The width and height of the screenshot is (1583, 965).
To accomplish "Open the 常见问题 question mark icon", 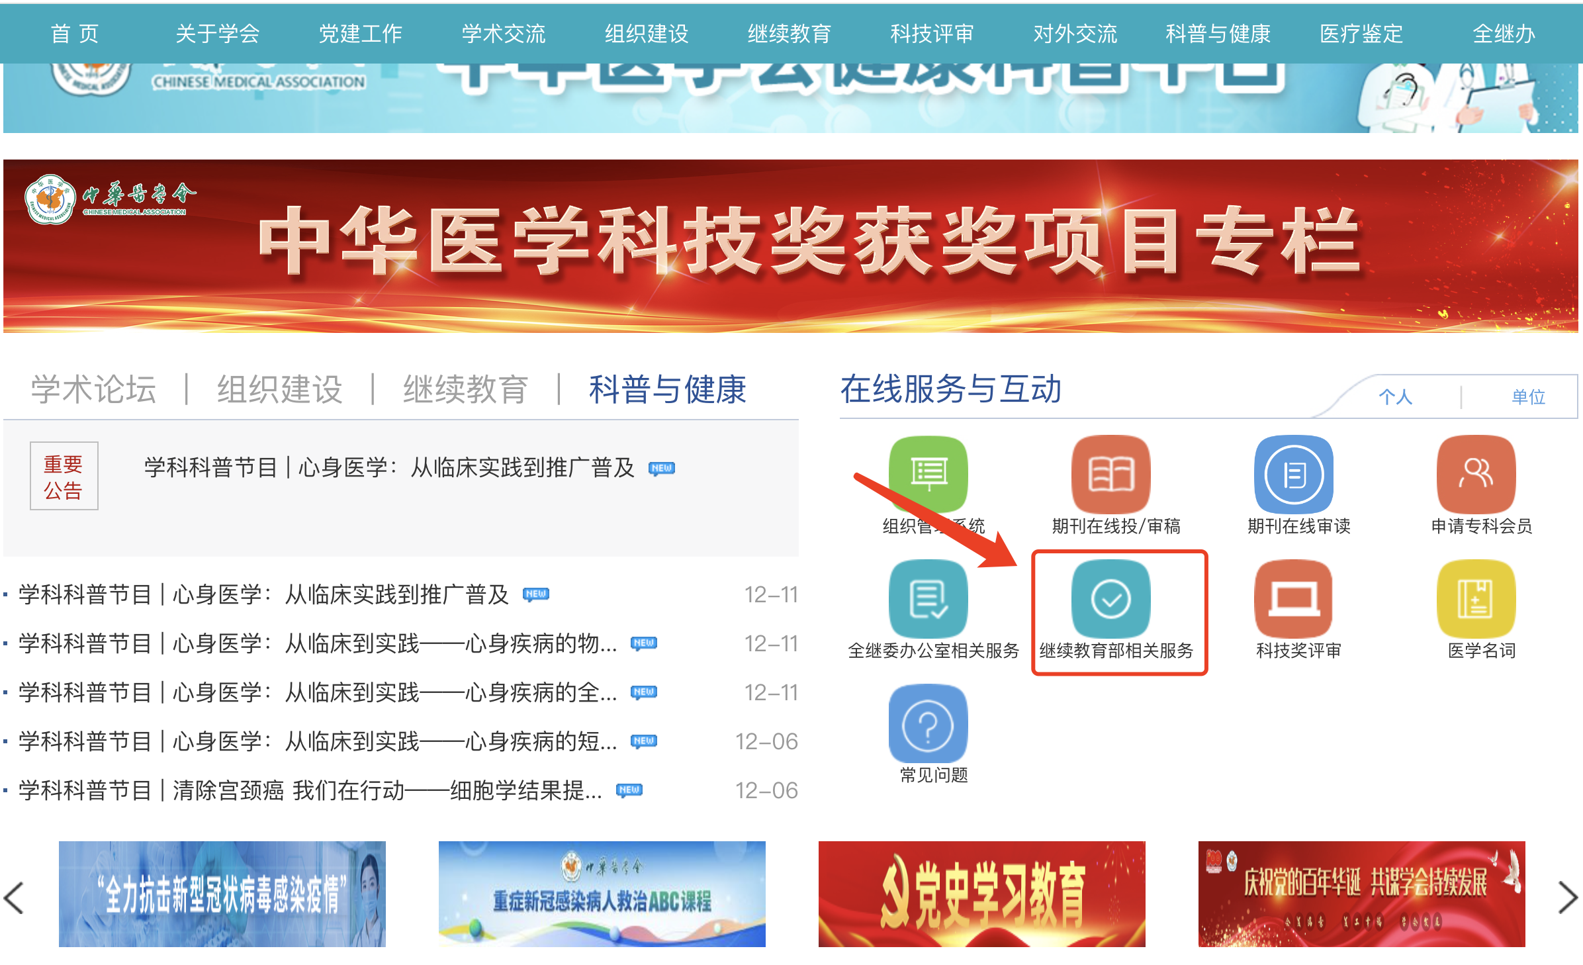I will (x=928, y=723).
